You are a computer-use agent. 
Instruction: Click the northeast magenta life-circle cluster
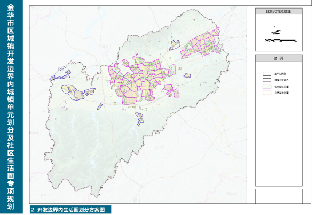[201, 44]
